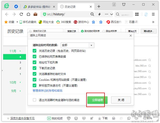Uncheck 地址栏下拉列表 checkbox
The image size is (160, 123).
tap(34, 62)
